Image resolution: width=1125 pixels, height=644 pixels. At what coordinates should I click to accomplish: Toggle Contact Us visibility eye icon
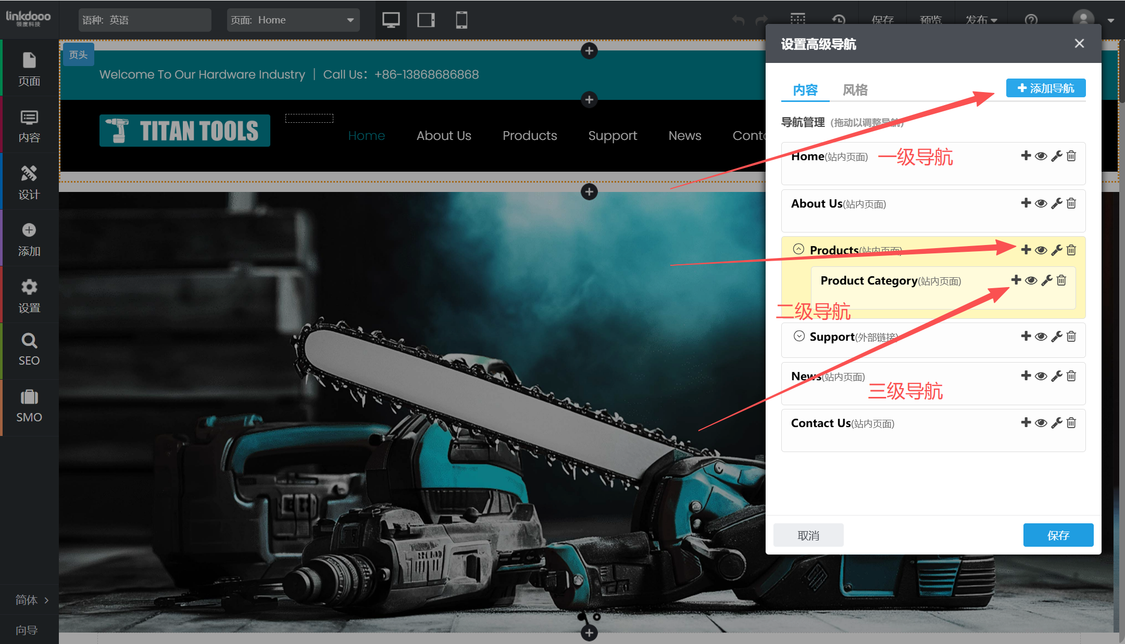pyautogui.click(x=1041, y=423)
